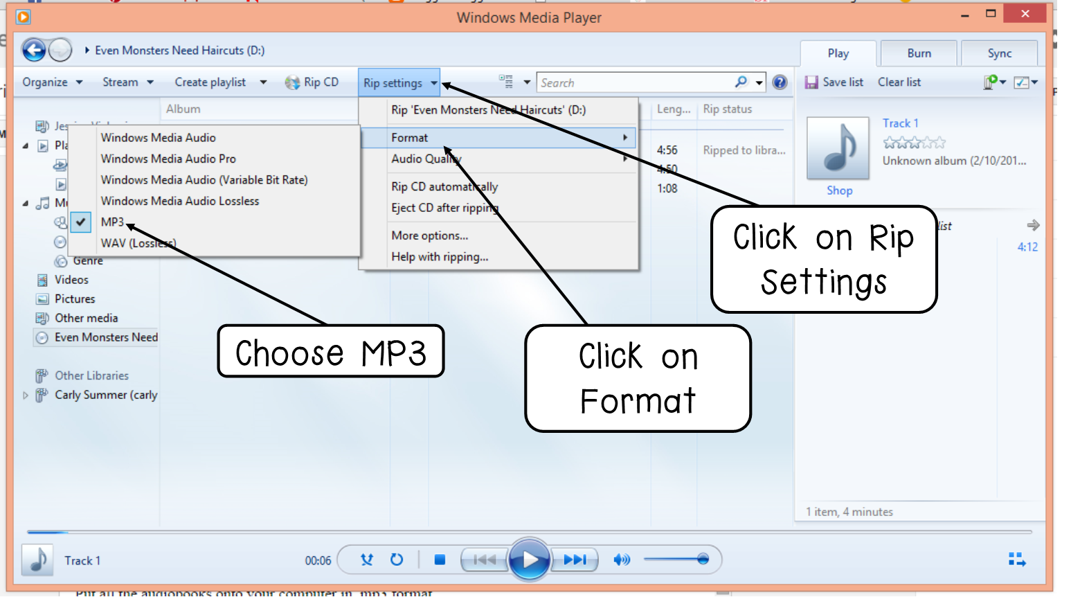This screenshot has height=597, width=1080.
Task: Click the Save list floppy disk icon
Action: pyautogui.click(x=811, y=82)
